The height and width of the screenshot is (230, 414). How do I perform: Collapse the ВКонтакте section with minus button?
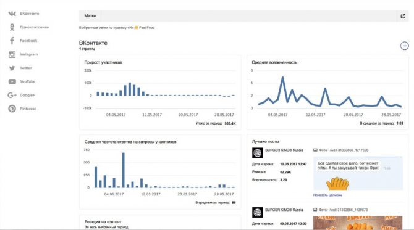point(404,46)
